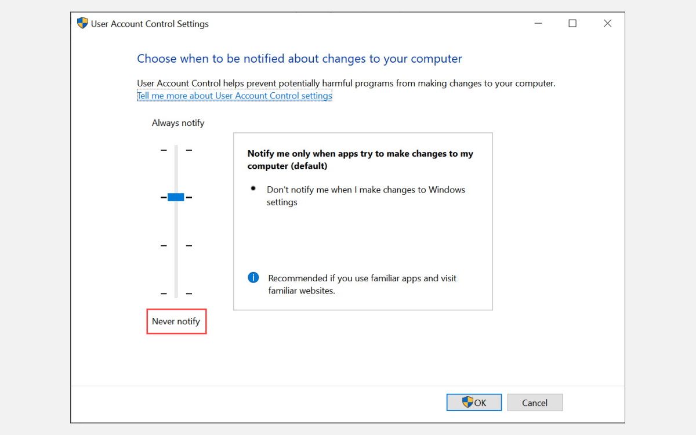The width and height of the screenshot is (696, 435).
Task: Minimize the User Account Control Settings window
Action: coord(538,23)
